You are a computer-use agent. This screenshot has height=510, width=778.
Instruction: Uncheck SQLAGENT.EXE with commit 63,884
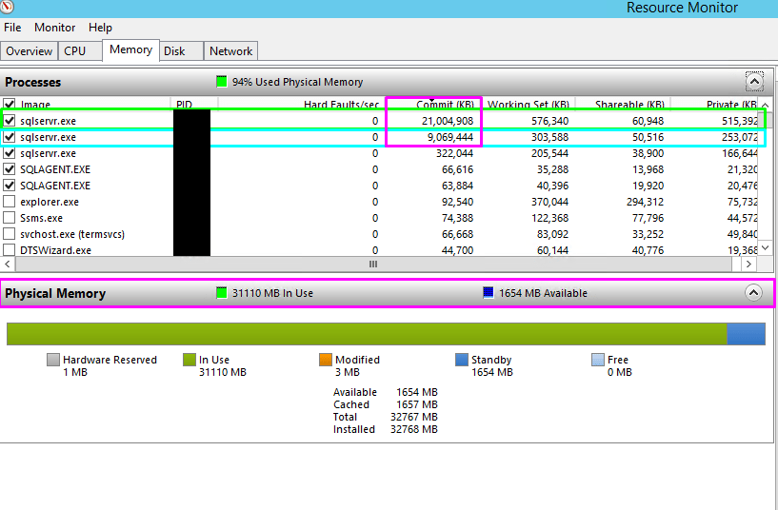pyautogui.click(x=9, y=186)
